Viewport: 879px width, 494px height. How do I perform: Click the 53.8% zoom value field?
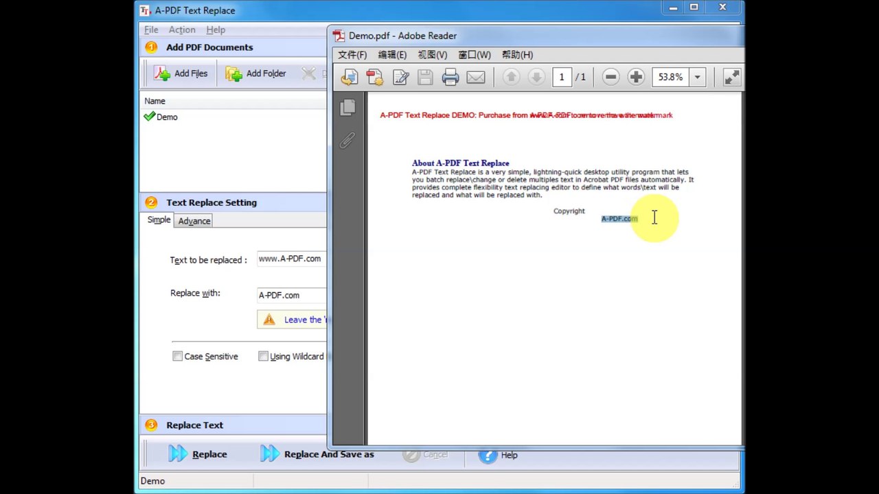coord(671,78)
